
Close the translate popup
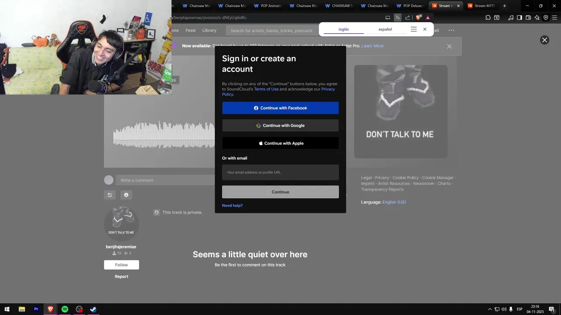425,29
